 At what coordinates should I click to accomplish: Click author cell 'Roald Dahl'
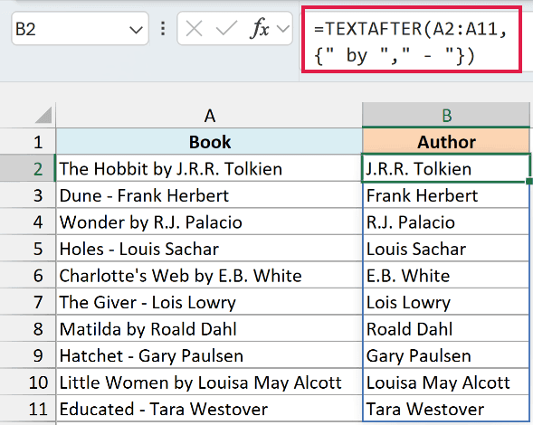446,328
